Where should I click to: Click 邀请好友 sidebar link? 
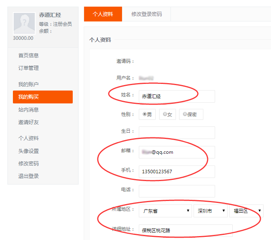[29, 122]
